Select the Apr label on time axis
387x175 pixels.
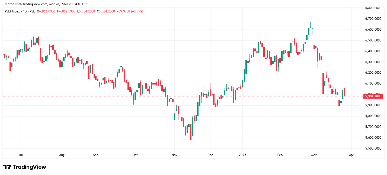pos(351,155)
